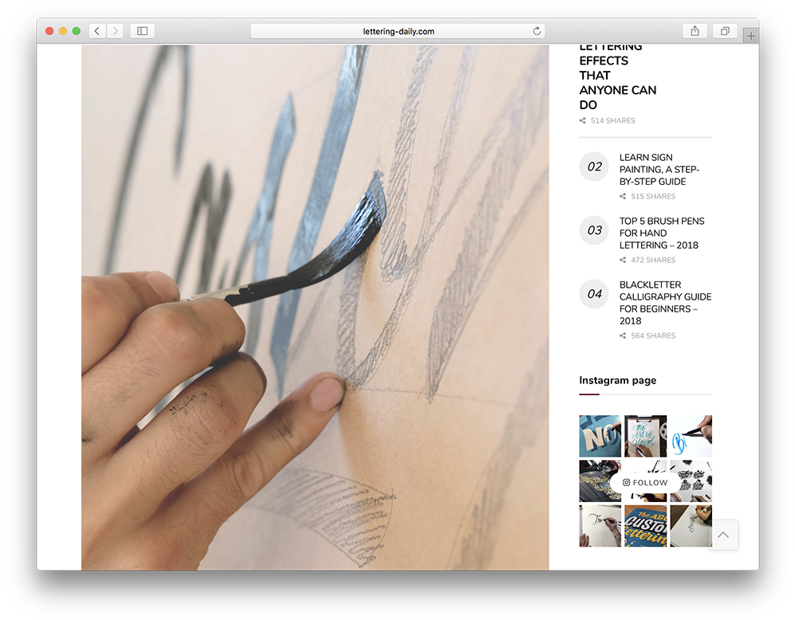
Task: Click the CUSTOM Lettering book thumbnail
Action: (x=645, y=525)
